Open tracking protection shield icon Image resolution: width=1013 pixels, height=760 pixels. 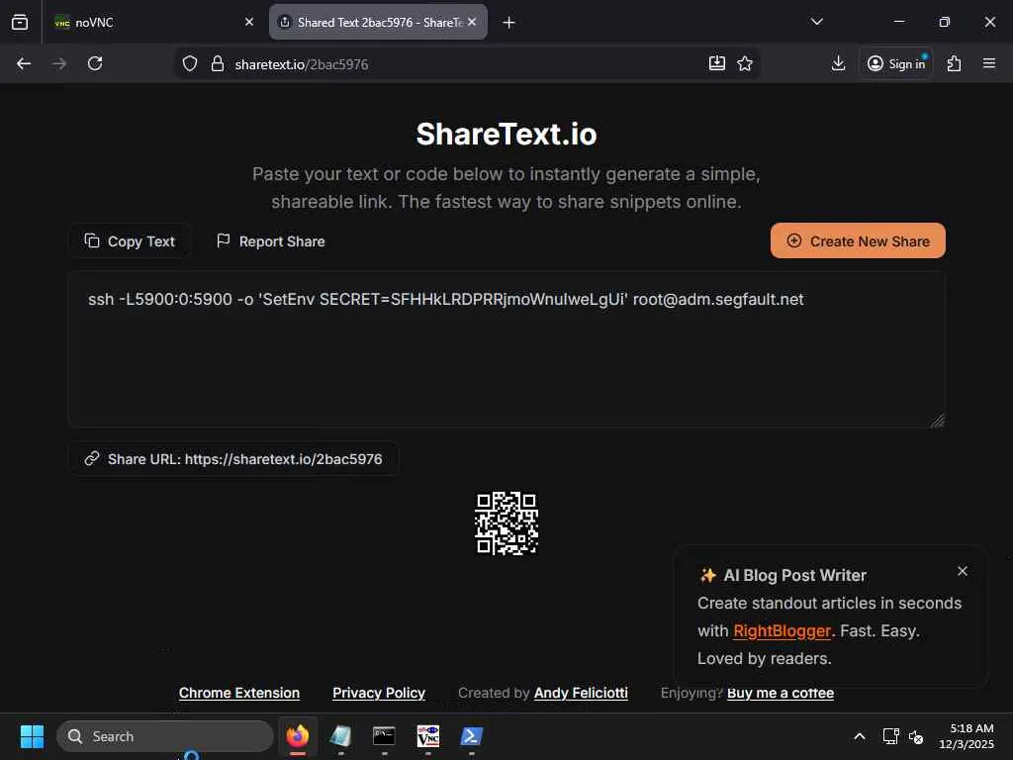189,64
